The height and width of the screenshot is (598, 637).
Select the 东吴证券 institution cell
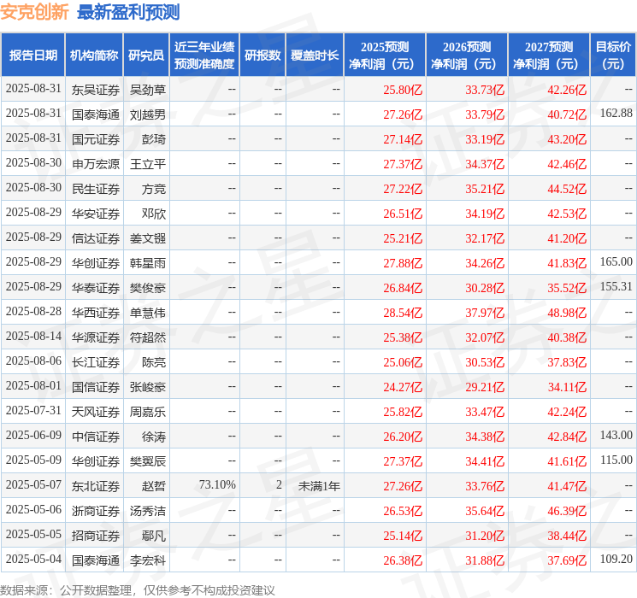(96, 90)
